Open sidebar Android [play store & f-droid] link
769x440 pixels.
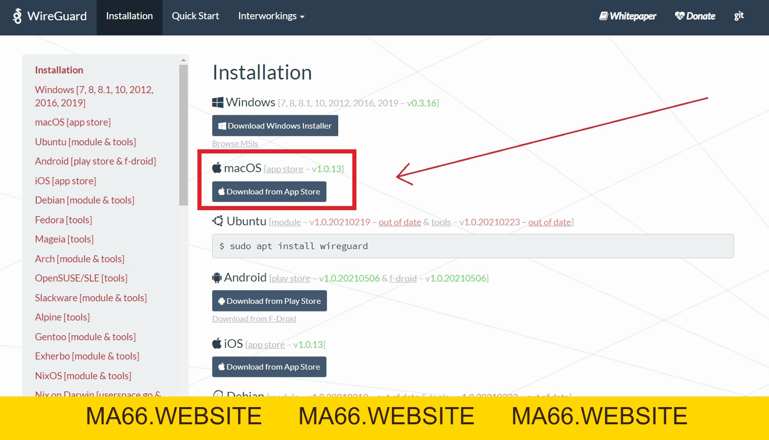(96, 161)
